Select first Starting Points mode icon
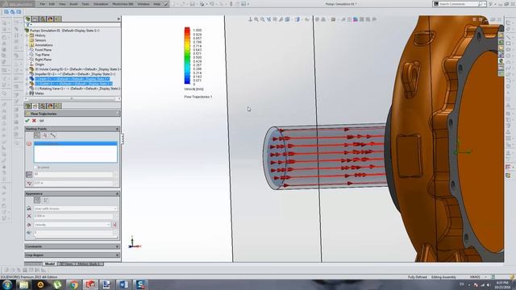 coord(37,135)
